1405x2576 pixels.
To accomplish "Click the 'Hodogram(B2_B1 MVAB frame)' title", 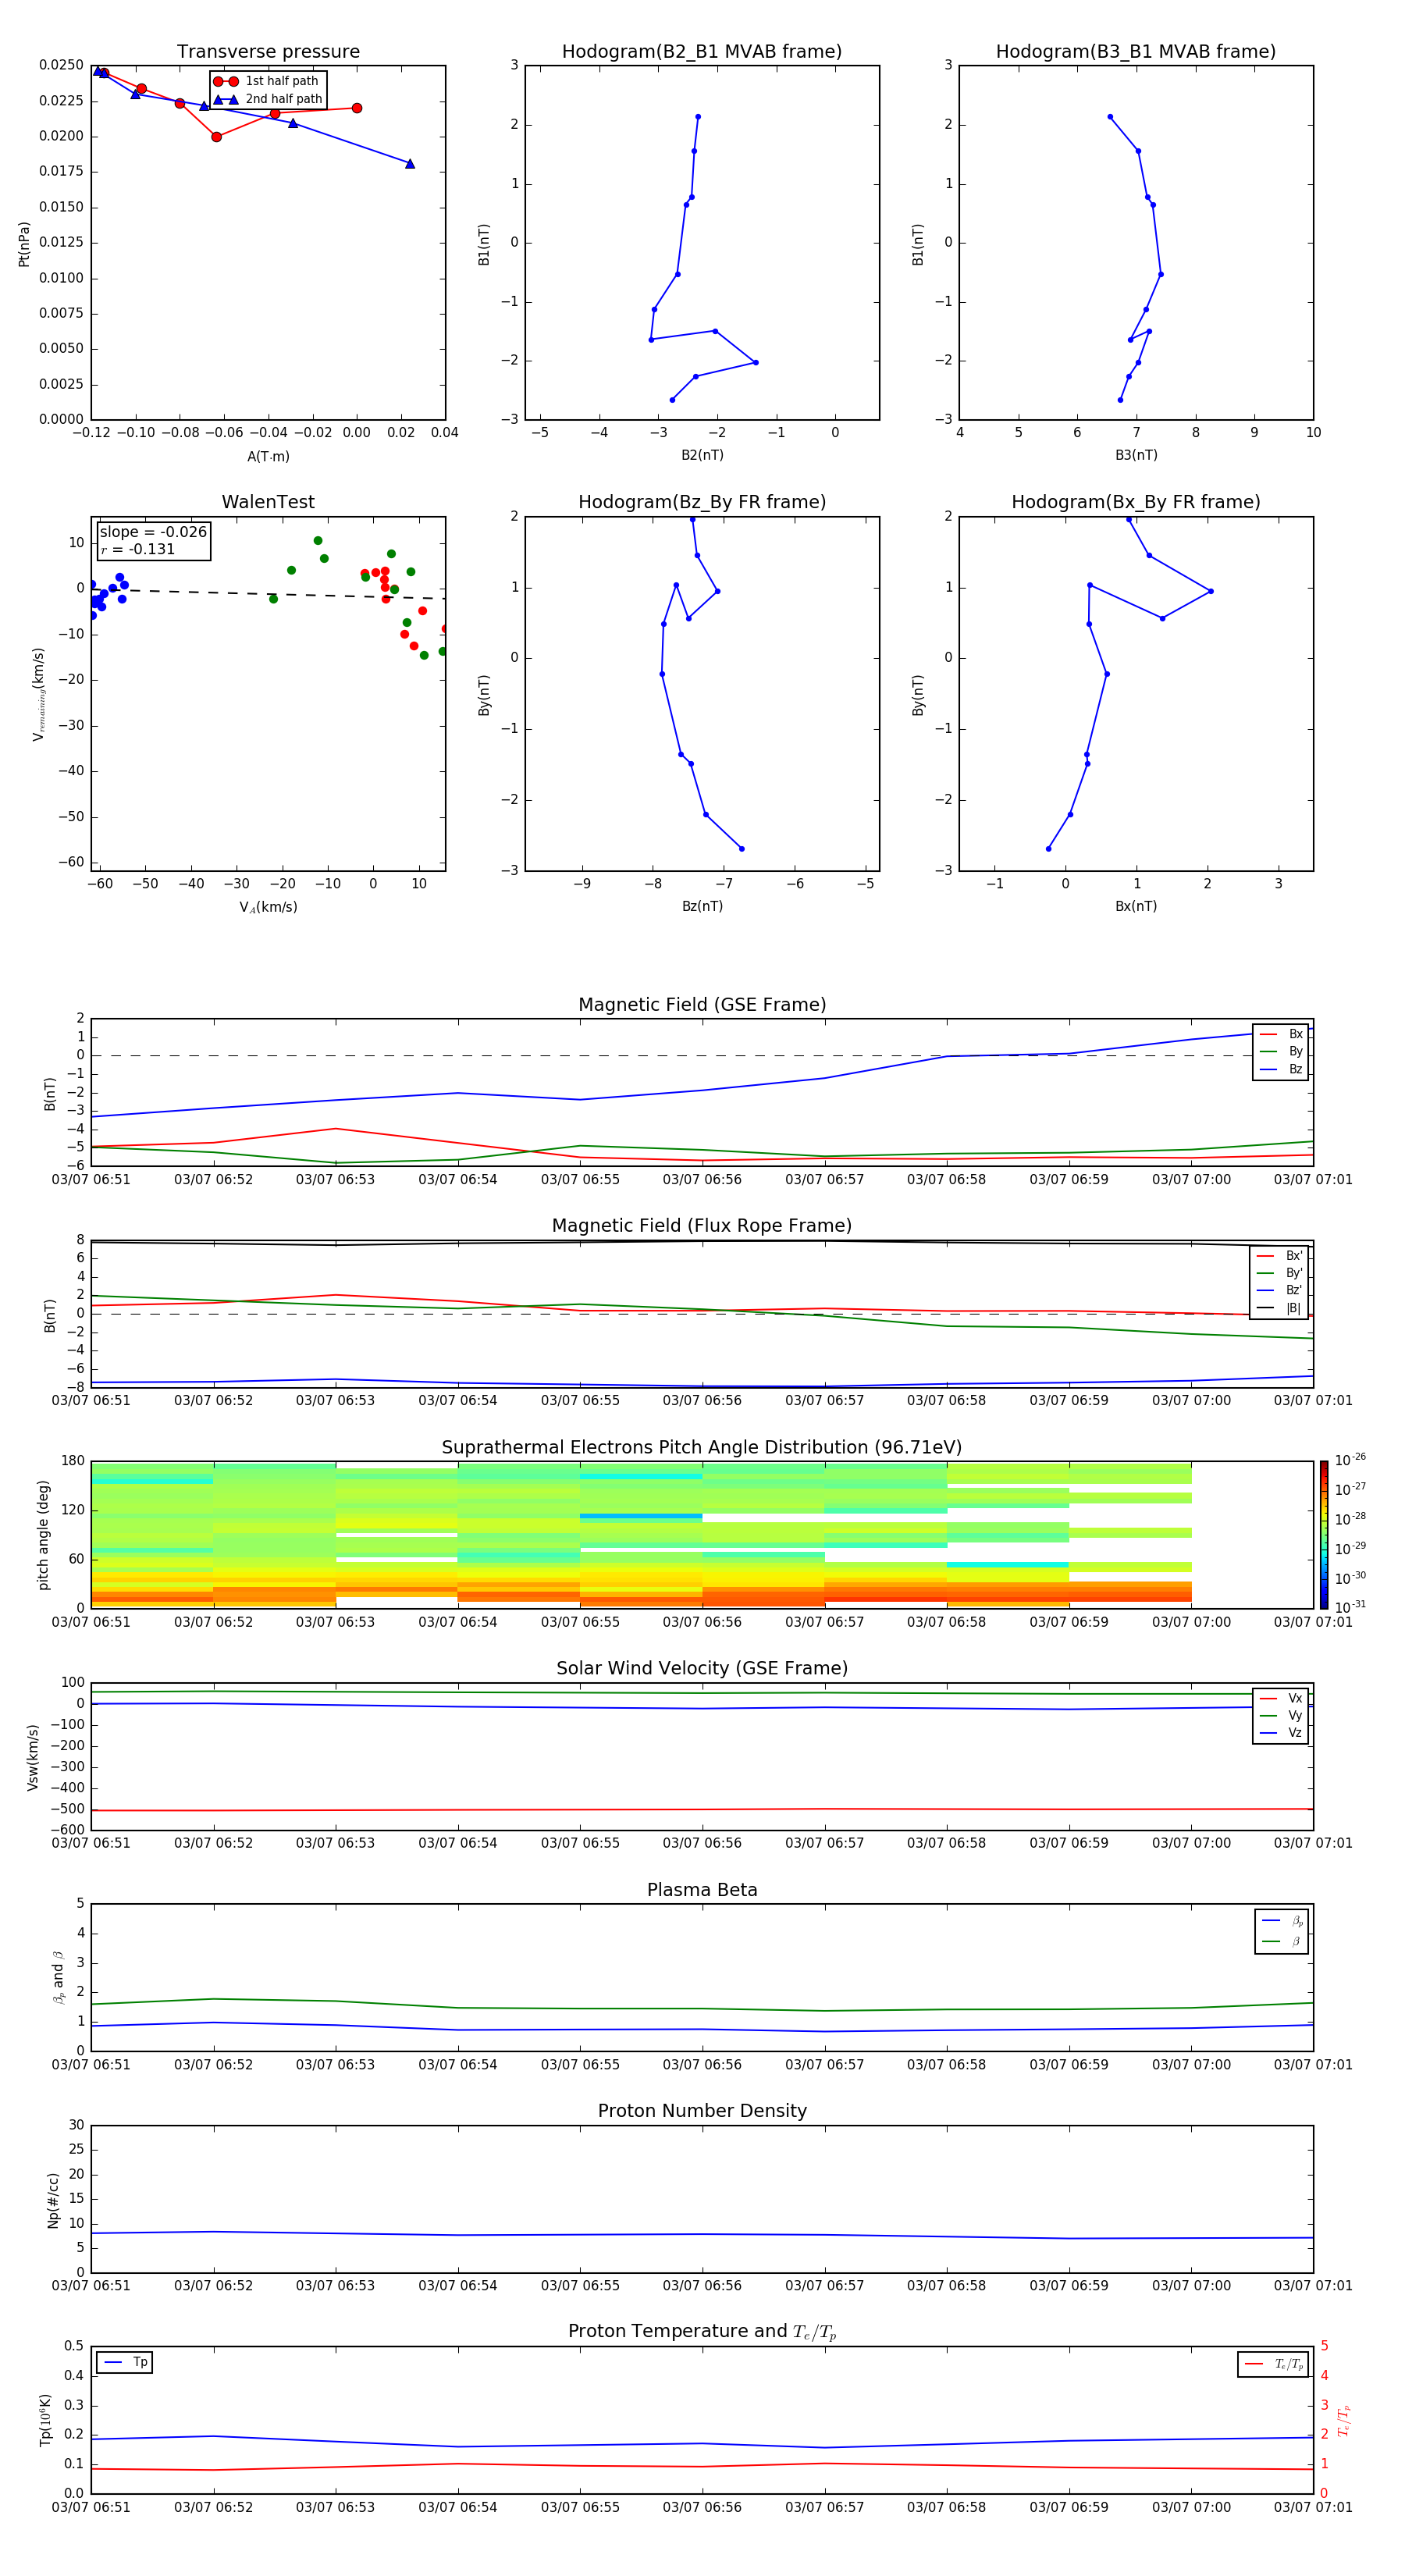I will tap(702, 51).
